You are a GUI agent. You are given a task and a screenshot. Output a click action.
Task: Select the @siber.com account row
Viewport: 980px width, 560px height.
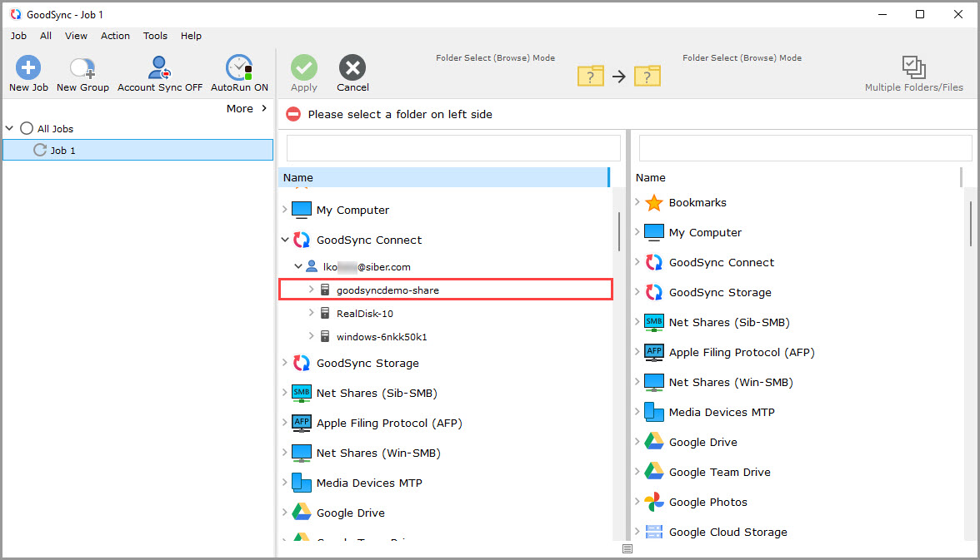coord(367,266)
